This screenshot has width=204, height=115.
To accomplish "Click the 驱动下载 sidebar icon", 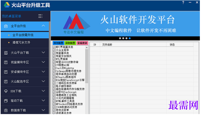I will click(6, 101).
